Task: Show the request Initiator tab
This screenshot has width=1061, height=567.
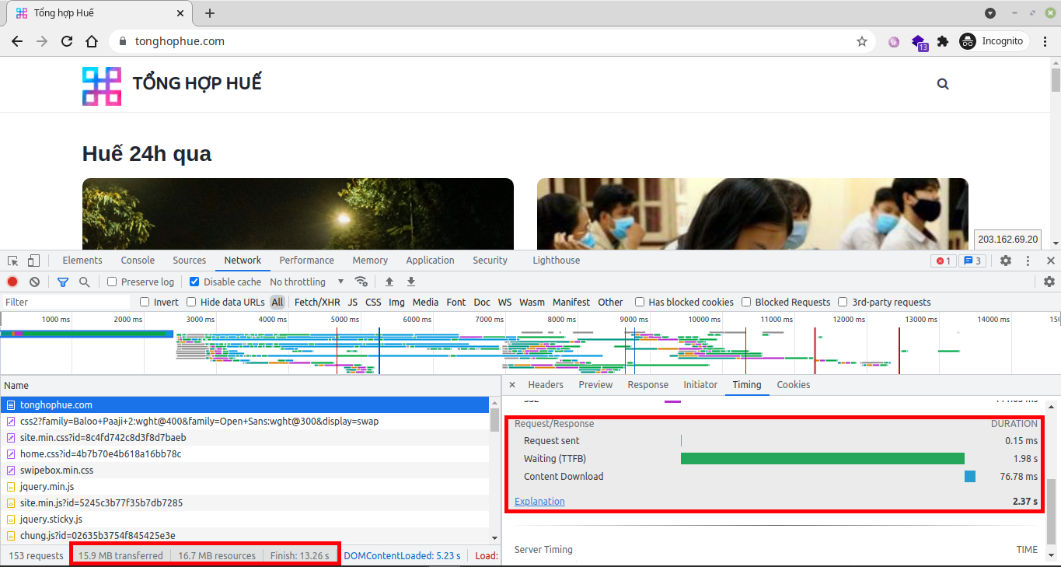Action: [x=700, y=385]
